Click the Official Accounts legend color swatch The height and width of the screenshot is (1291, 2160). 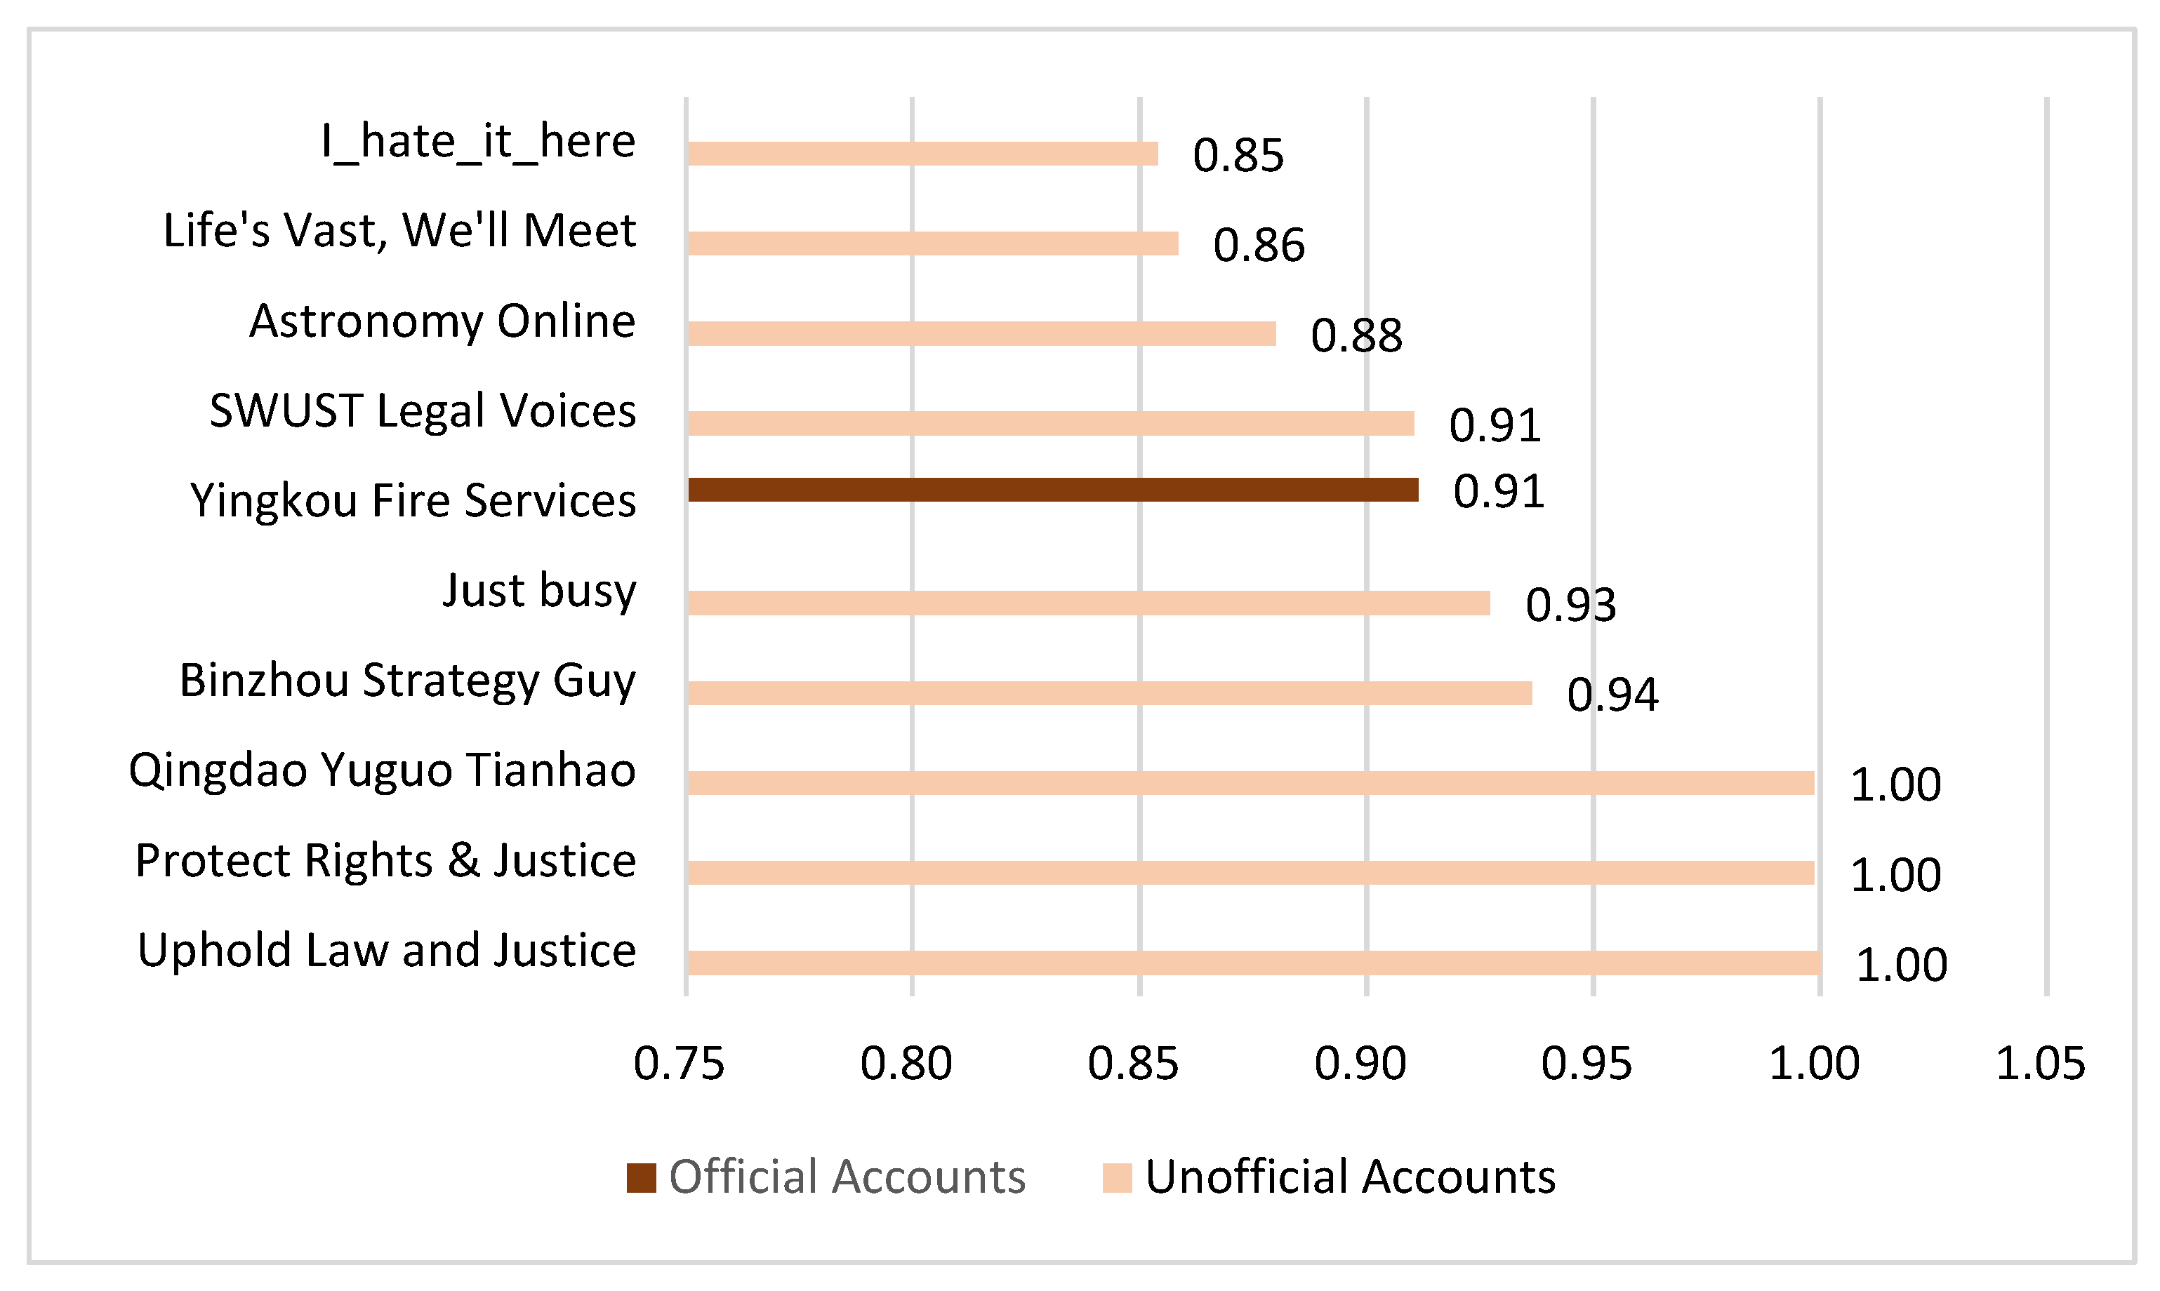pyautogui.click(x=640, y=1178)
